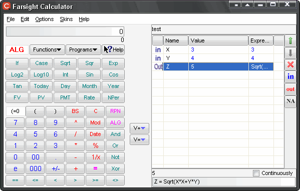The height and width of the screenshot is (191, 300).
Task: Open the Programs dropdown
Action: tap(83, 49)
